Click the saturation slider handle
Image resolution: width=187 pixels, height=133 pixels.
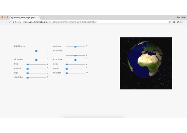click(x=75, y=55)
